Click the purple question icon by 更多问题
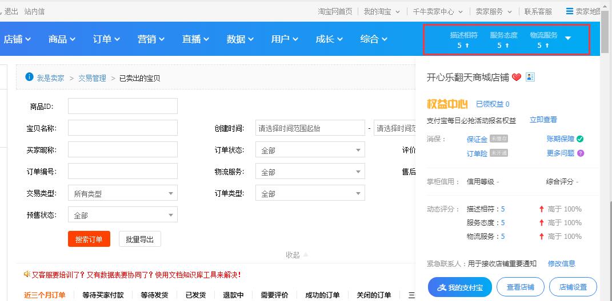Image resolution: width=612 pixels, height=301 pixels. point(581,153)
